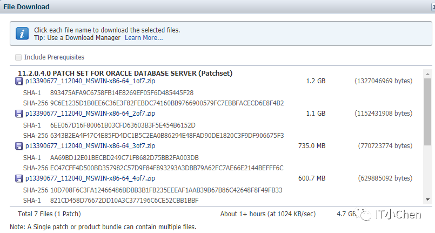Image resolution: width=435 pixels, height=233 pixels.
Task: Download p13390677_112040_MSWIN-x86-64_1of7.zip
Action: [90, 81]
